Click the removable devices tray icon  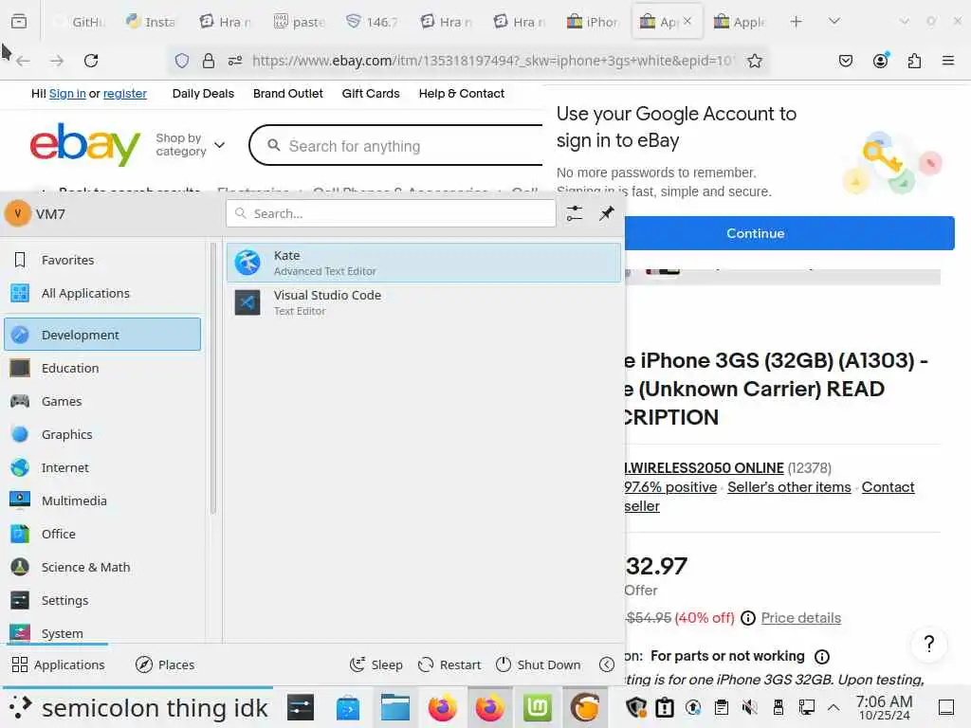(779, 707)
